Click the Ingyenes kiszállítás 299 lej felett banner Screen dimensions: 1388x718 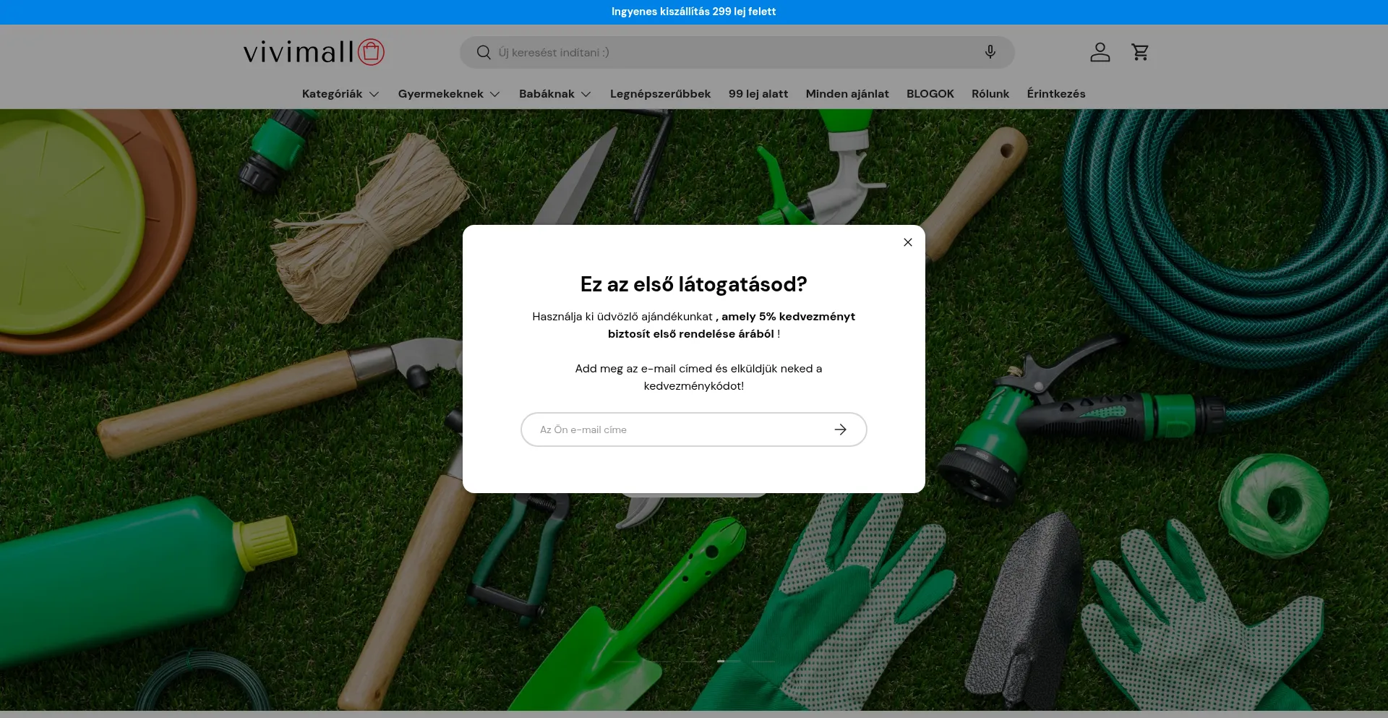(x=694, y=12)
